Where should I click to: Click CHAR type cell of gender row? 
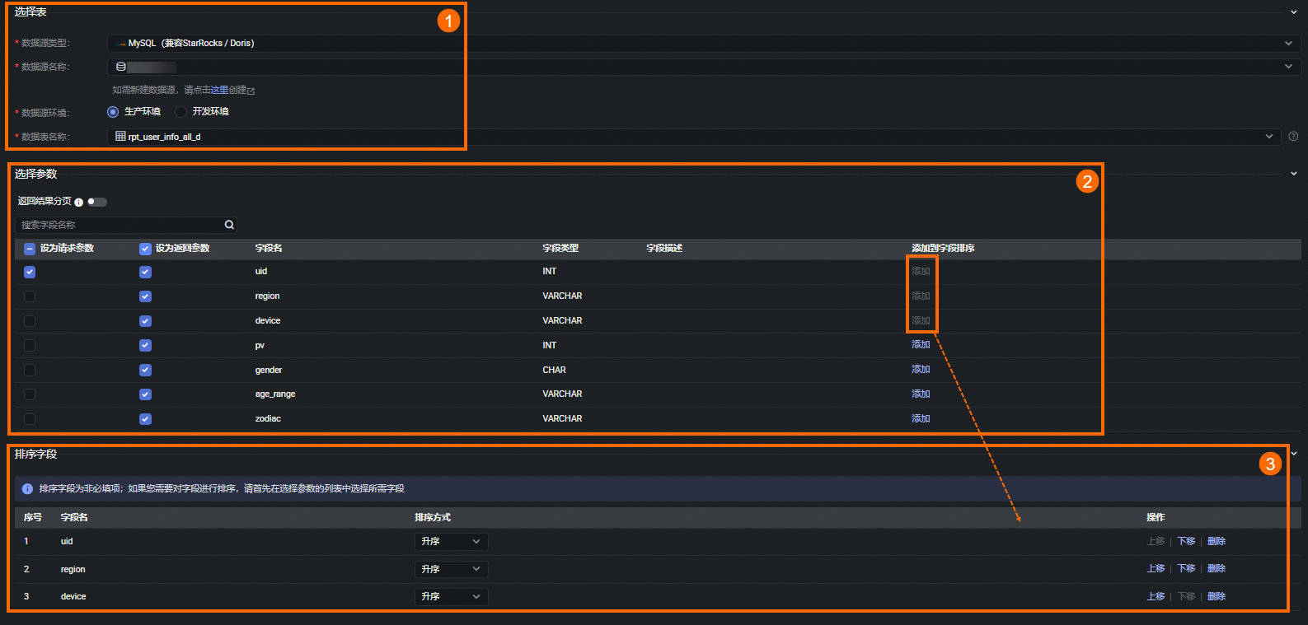point(555,370)
